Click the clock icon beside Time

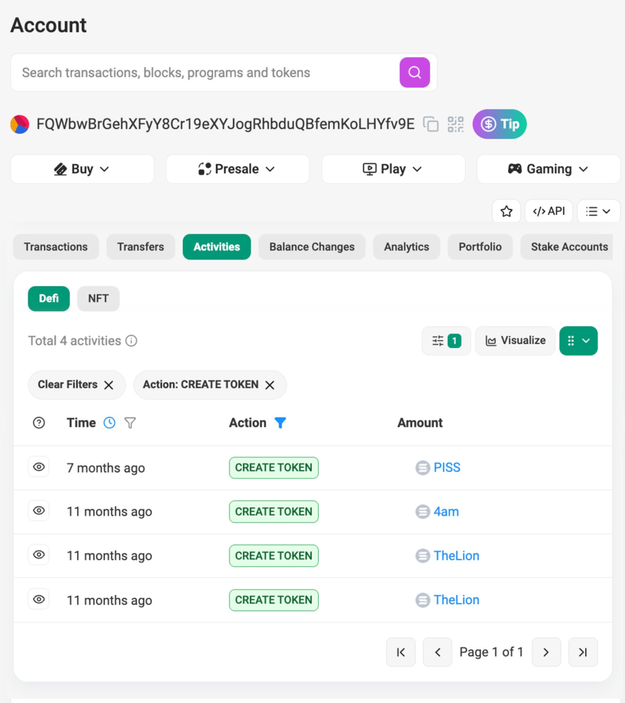109,423
